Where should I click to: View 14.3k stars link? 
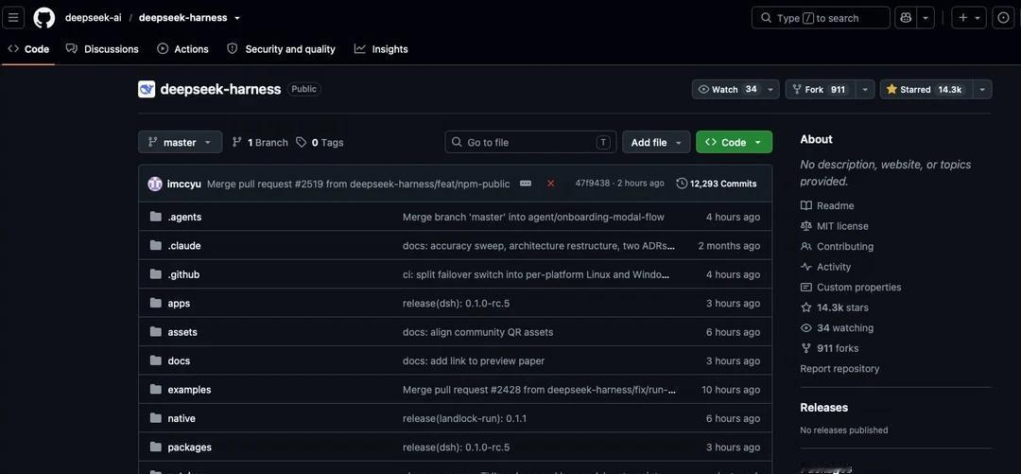[834, 307]
